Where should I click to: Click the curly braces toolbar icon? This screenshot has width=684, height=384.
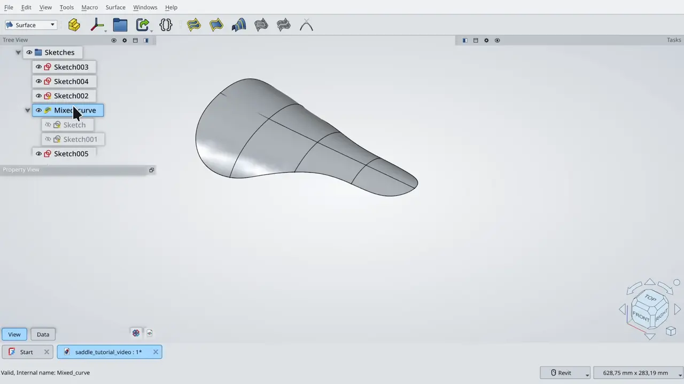click(x=166, y=25)
